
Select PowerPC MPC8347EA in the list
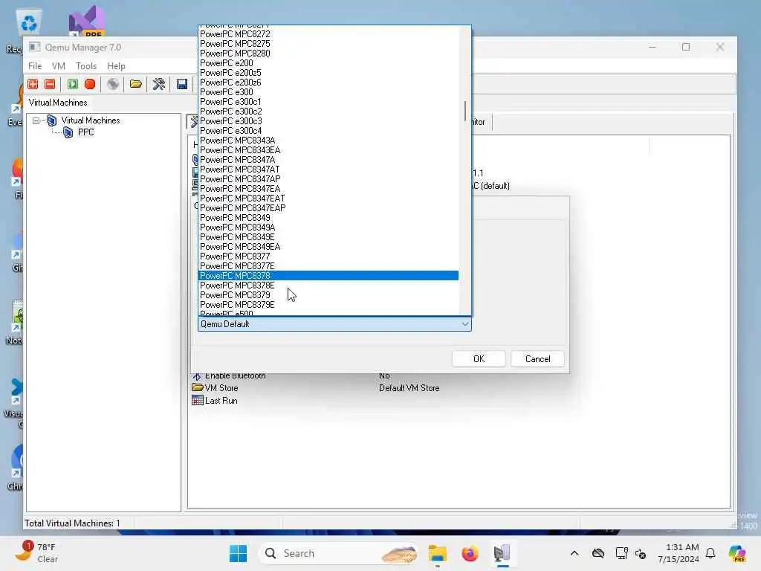click(328, 189)
